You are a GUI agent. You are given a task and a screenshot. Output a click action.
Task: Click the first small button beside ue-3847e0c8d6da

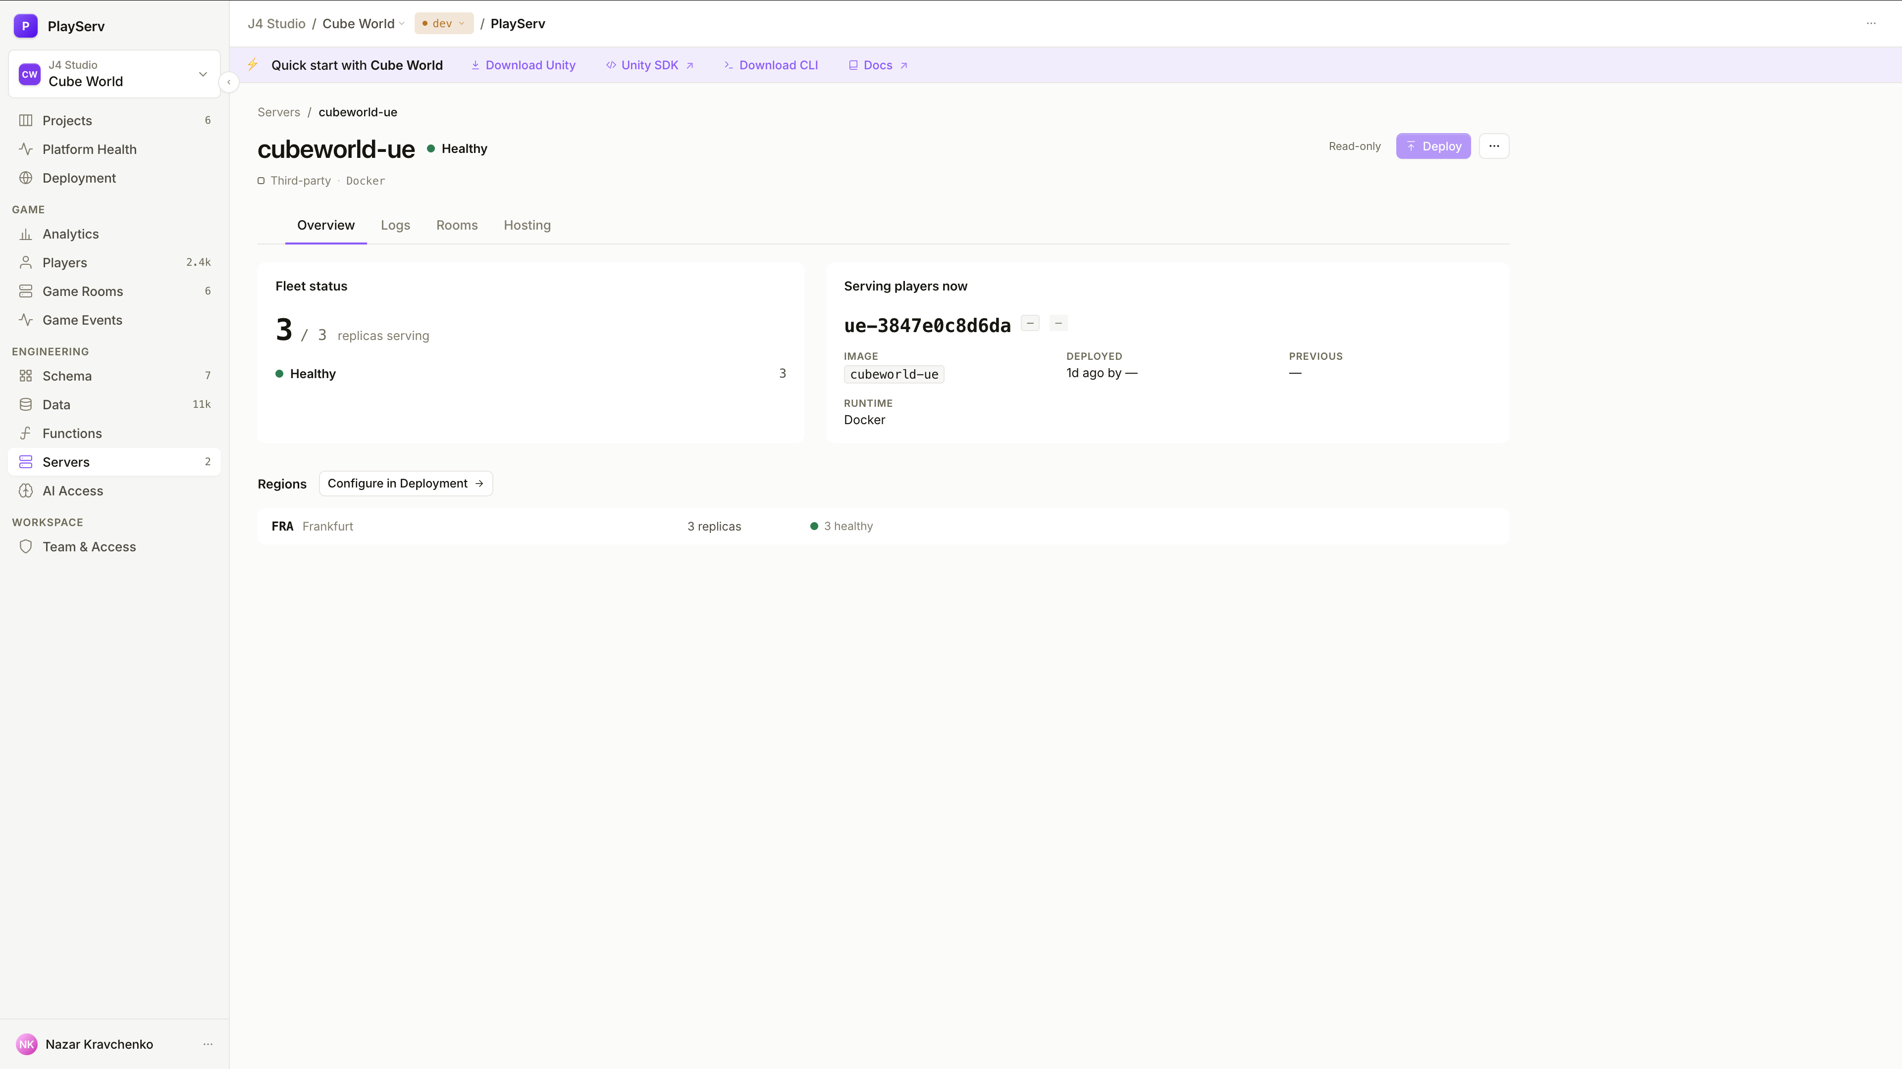tap(1030, 323)
